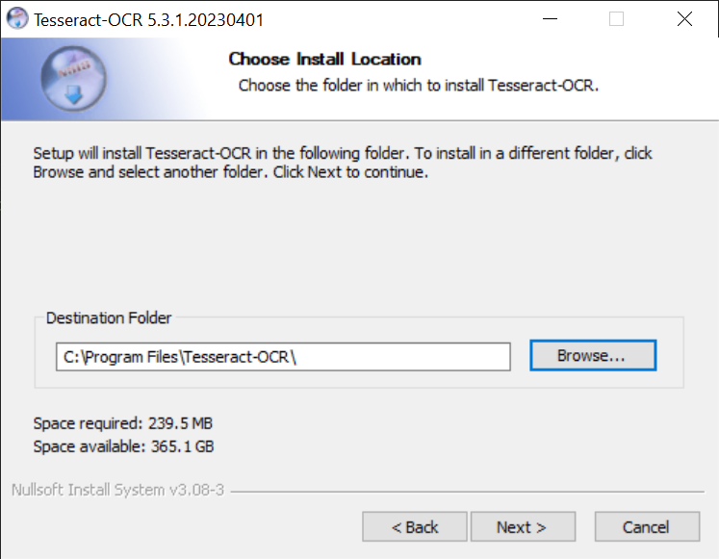This screenshot has height=559, width=719.
Task: Minimize the Tesseract-OCR setup window
Action: pyautogui.click(x=550, y=19)
